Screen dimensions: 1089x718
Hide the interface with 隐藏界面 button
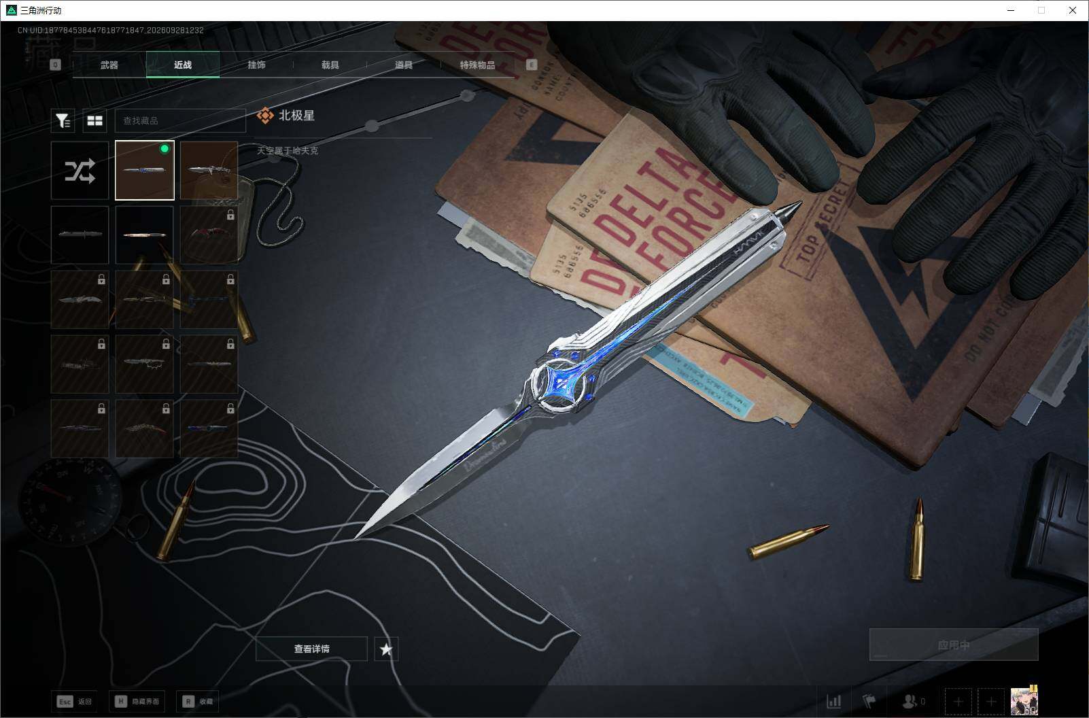[x=137, y=701]
